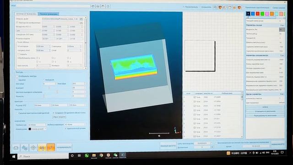This screenshot has width=293, height=165.
Task: Click the Сброс модели button
Action: [x=59, y=117]
